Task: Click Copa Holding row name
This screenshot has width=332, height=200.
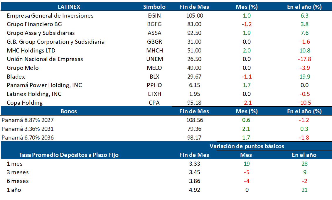Action: click(25, 103)
